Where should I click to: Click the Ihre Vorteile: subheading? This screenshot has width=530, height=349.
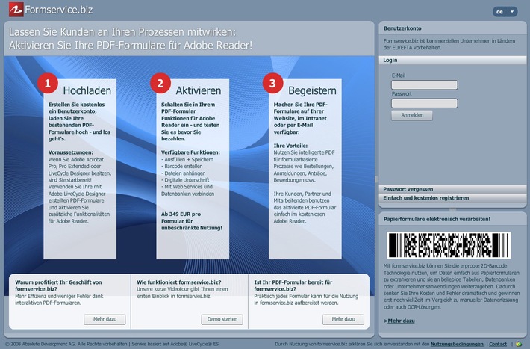[x=290, y=146]
